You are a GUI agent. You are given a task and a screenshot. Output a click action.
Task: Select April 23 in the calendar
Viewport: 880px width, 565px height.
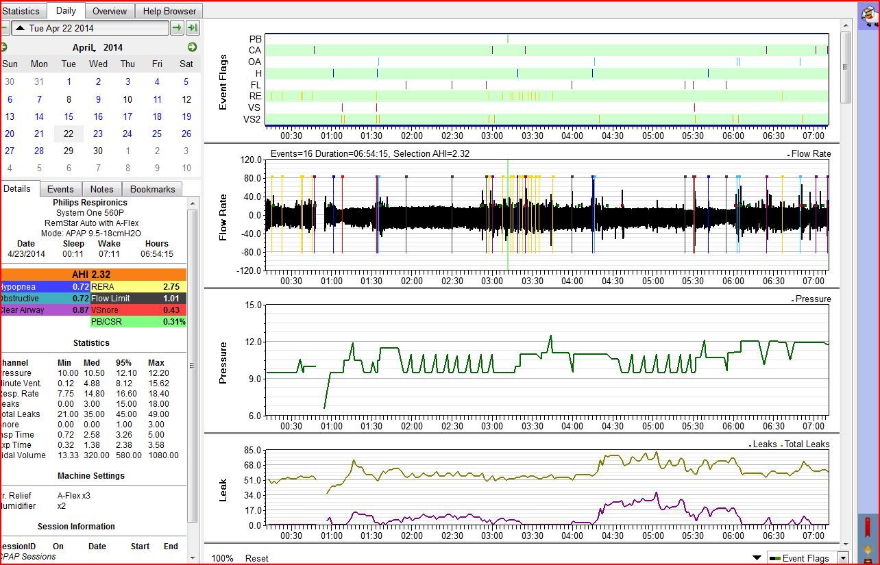(x=98, y=134)
